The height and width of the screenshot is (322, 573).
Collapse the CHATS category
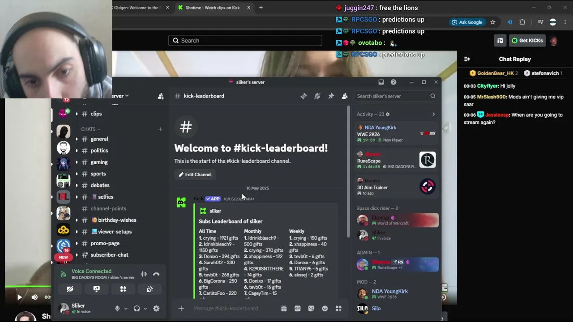[x=90, y=129]
